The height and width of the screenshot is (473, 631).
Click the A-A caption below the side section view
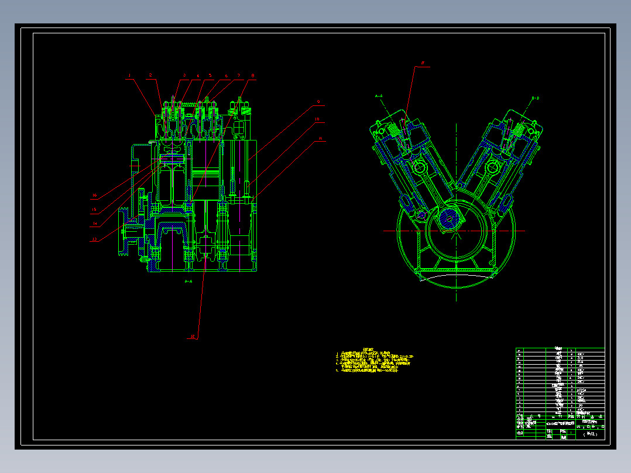click(188, 282)
